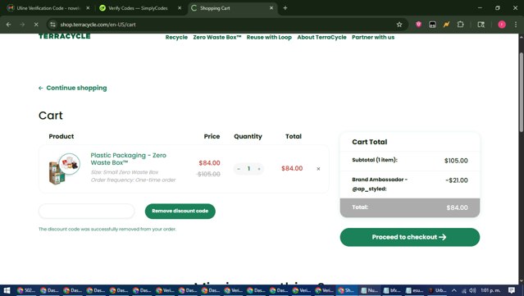Click the Subtotal (1 item) label

tap(374, 160)
